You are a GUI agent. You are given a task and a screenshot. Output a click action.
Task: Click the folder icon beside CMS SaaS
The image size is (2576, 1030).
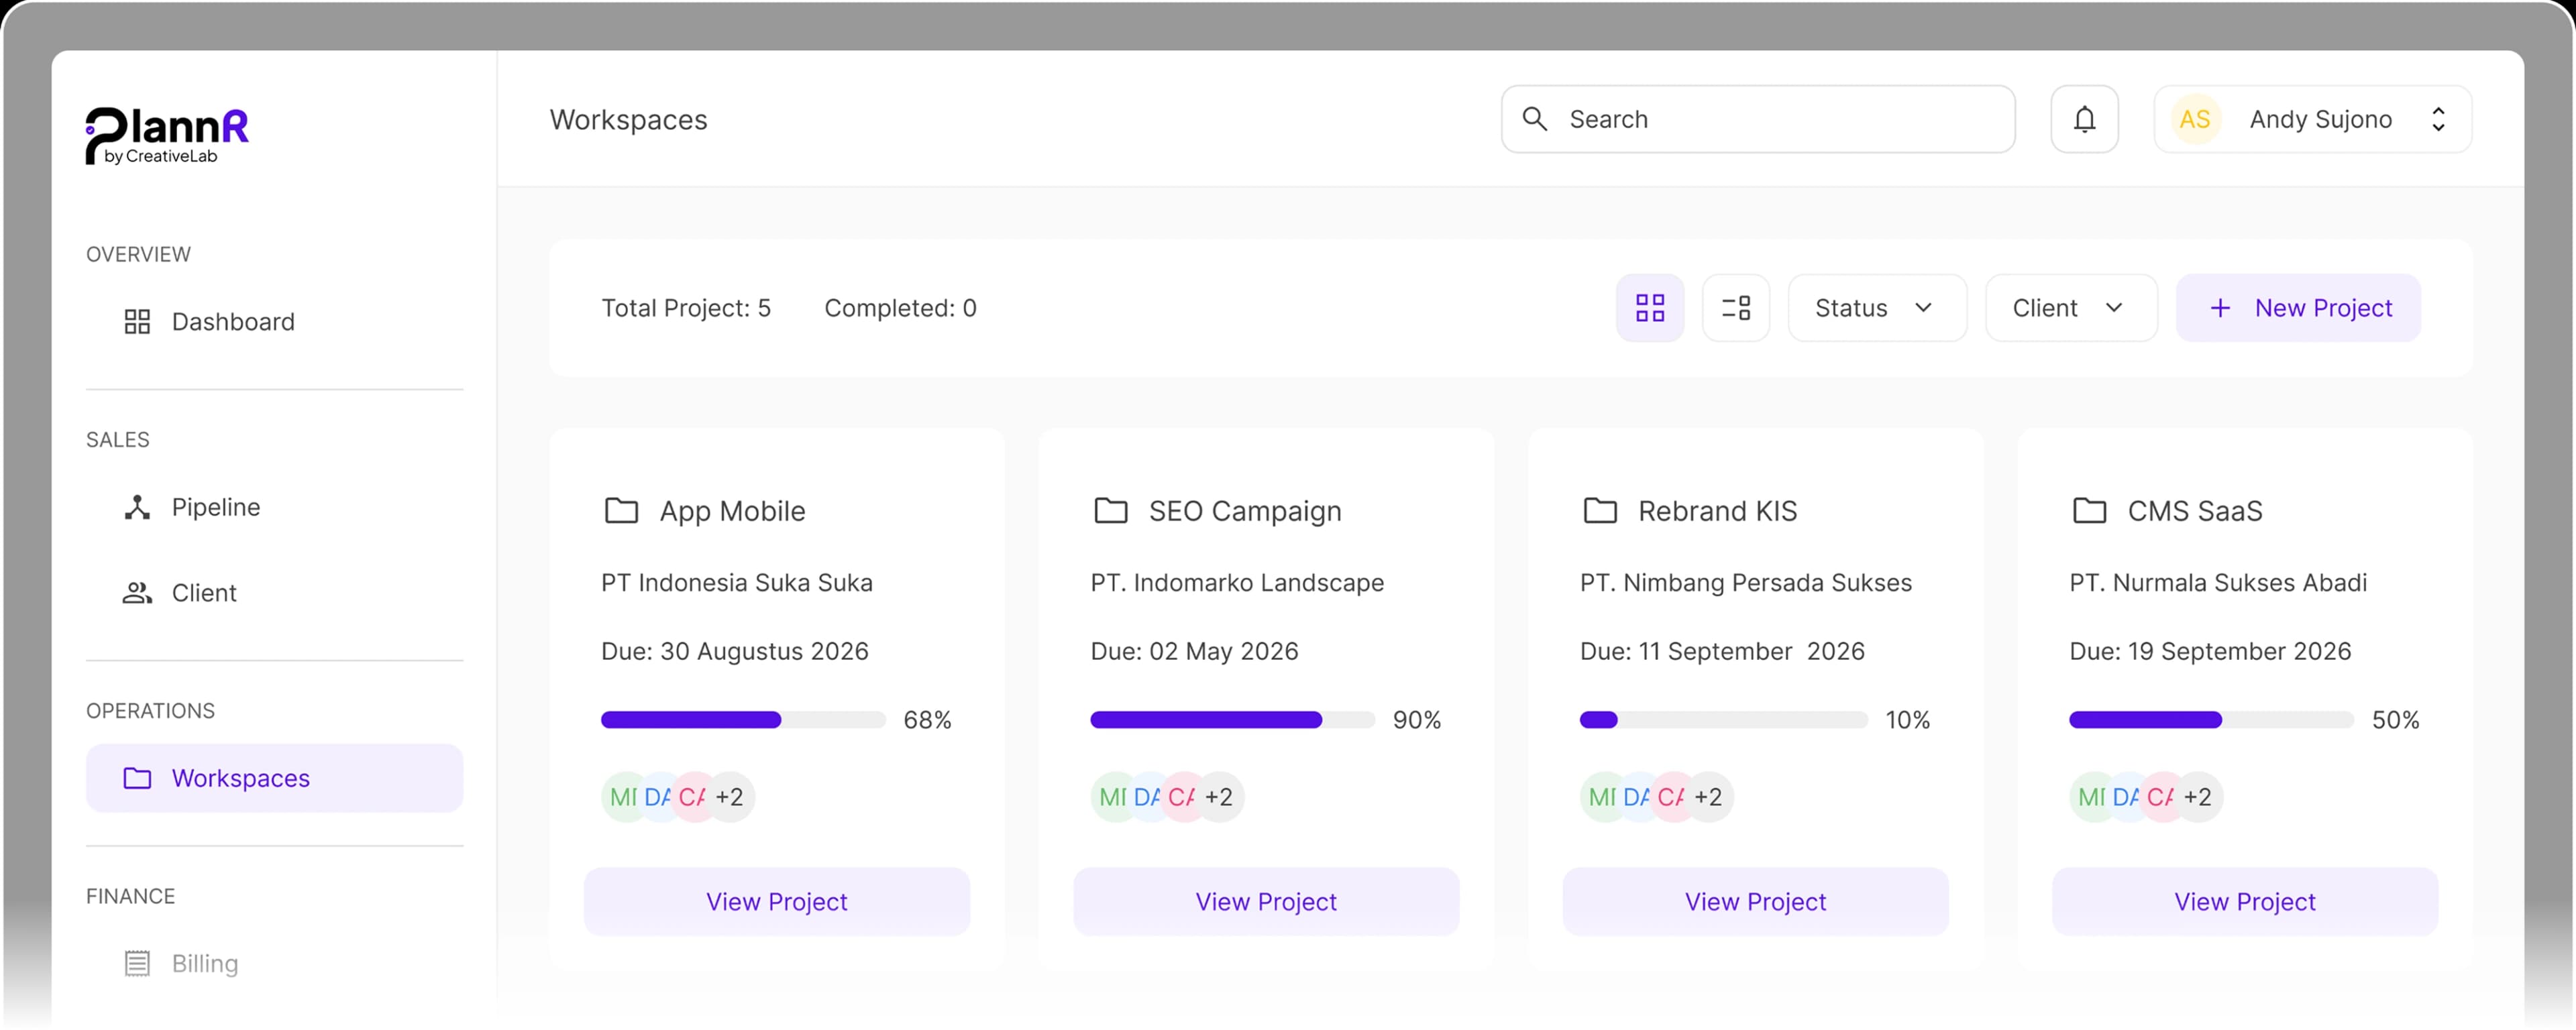pyautogui.click(x=2089, y=511)
